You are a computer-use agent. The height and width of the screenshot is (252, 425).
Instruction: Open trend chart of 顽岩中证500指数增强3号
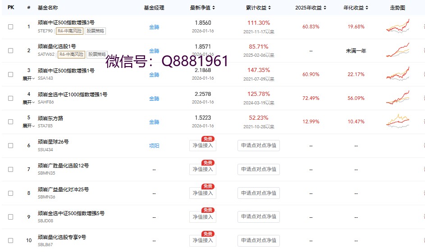398,27
